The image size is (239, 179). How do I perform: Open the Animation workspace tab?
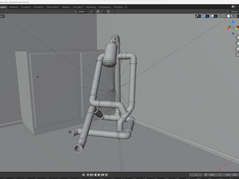click(78, 7)
